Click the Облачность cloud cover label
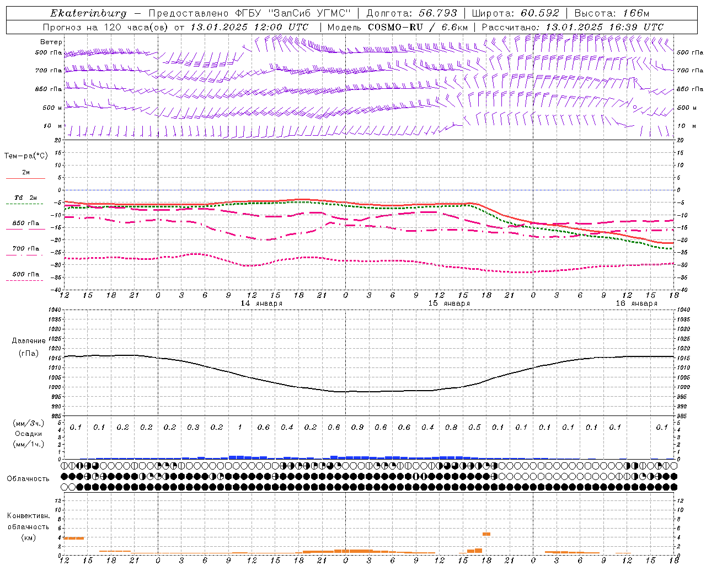706x565 pixels. (x=28, y=479)
